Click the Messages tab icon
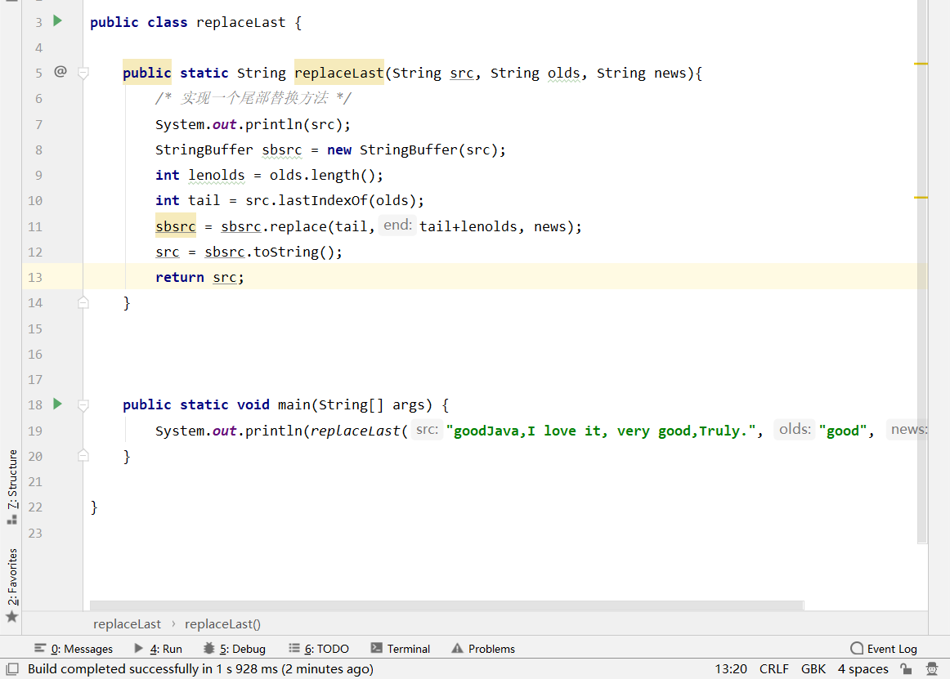950x679 pixels. point(40,648)
